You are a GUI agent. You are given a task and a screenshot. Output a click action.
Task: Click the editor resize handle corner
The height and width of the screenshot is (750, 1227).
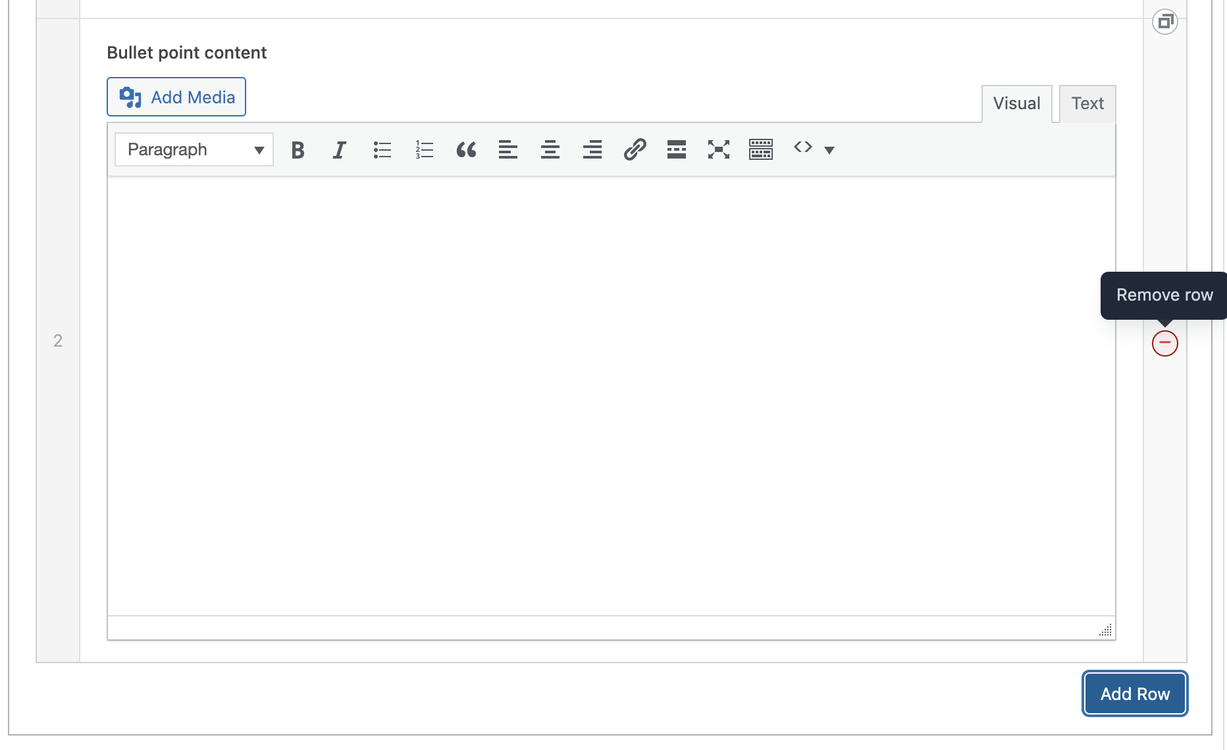1106,630
